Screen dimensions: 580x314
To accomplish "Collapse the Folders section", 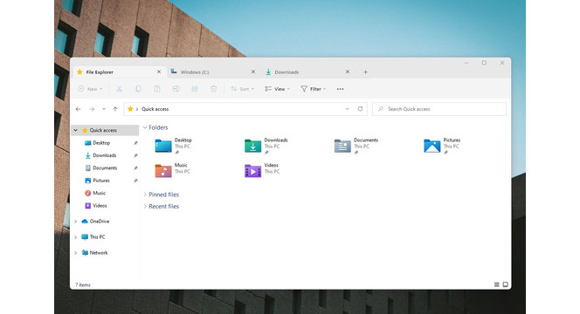I will coord(145,127).
